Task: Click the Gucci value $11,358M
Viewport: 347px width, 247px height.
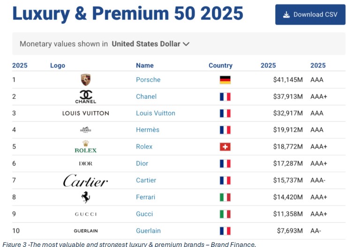Action: click(x=288, y=214)
